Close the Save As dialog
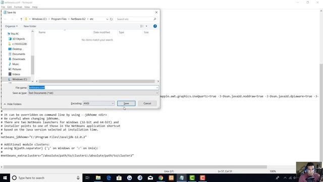Screen dimensions: 323x182 [x=156, y=12]
